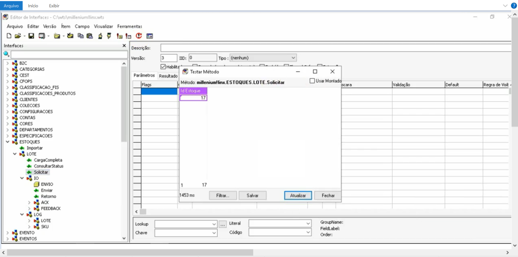
Task: Click the paste toolbar icon
Action: [90, 36]
